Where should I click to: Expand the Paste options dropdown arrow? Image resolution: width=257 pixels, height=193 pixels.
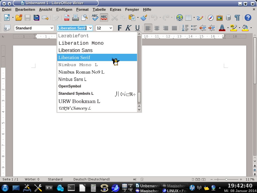tap(138, 17)
